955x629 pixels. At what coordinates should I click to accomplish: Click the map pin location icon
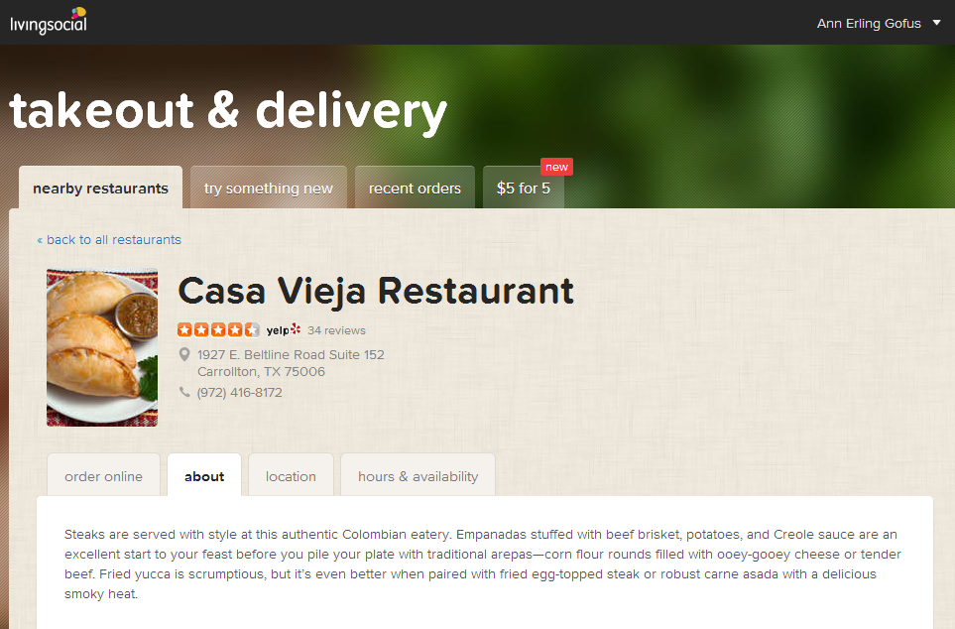(184, 354)
